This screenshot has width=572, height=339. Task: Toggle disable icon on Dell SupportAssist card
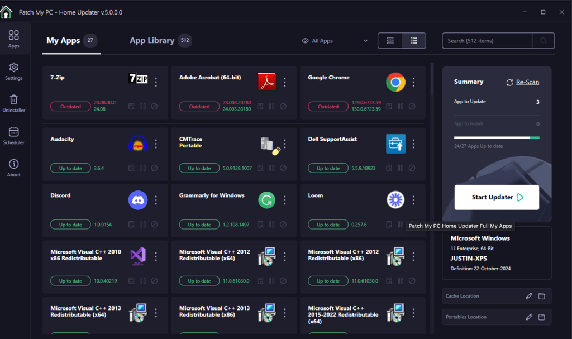pyautogui.click(x=412, y=168)
